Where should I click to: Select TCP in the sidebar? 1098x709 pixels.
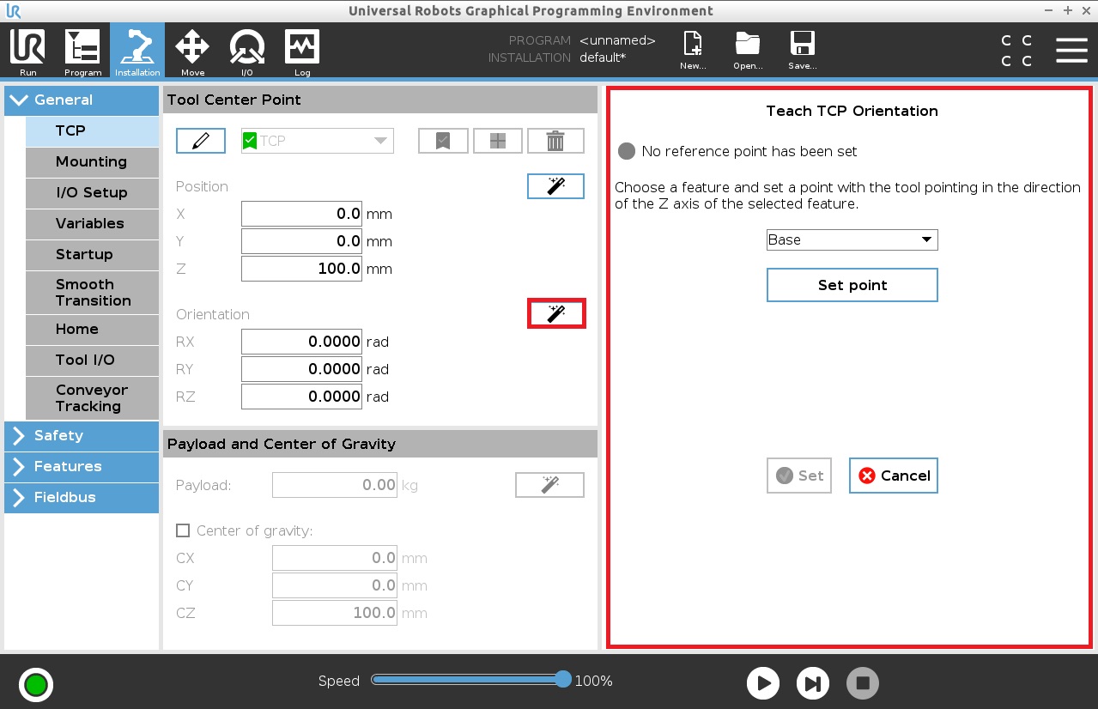[92, 130]
